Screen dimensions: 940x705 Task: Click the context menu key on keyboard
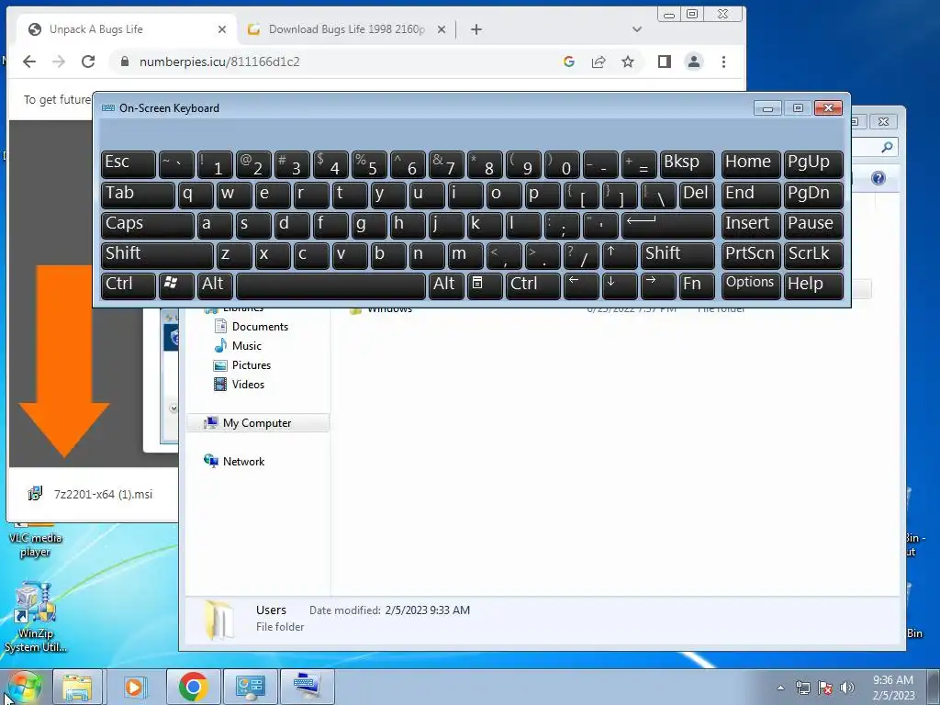pos(484,285)
